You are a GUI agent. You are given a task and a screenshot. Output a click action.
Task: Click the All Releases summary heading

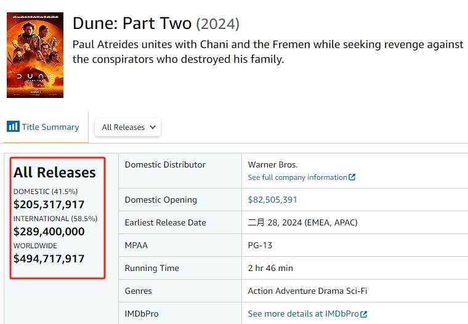pyautogui.click(x=55, y=172)
